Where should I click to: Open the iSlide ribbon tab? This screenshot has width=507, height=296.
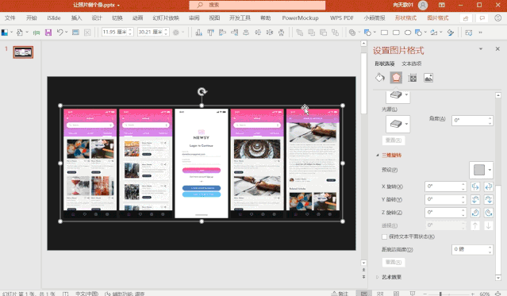click(54, 18)
